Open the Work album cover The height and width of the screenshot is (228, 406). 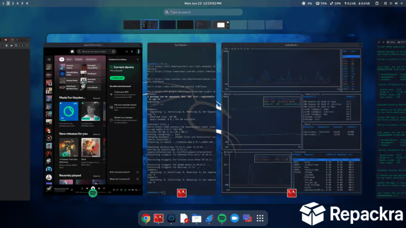tap(91, 147)
